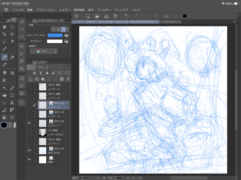The height and width of the screenshot is (180, 241).
Task: Select the Lasso selection tool
Action: tap(5, 42)
